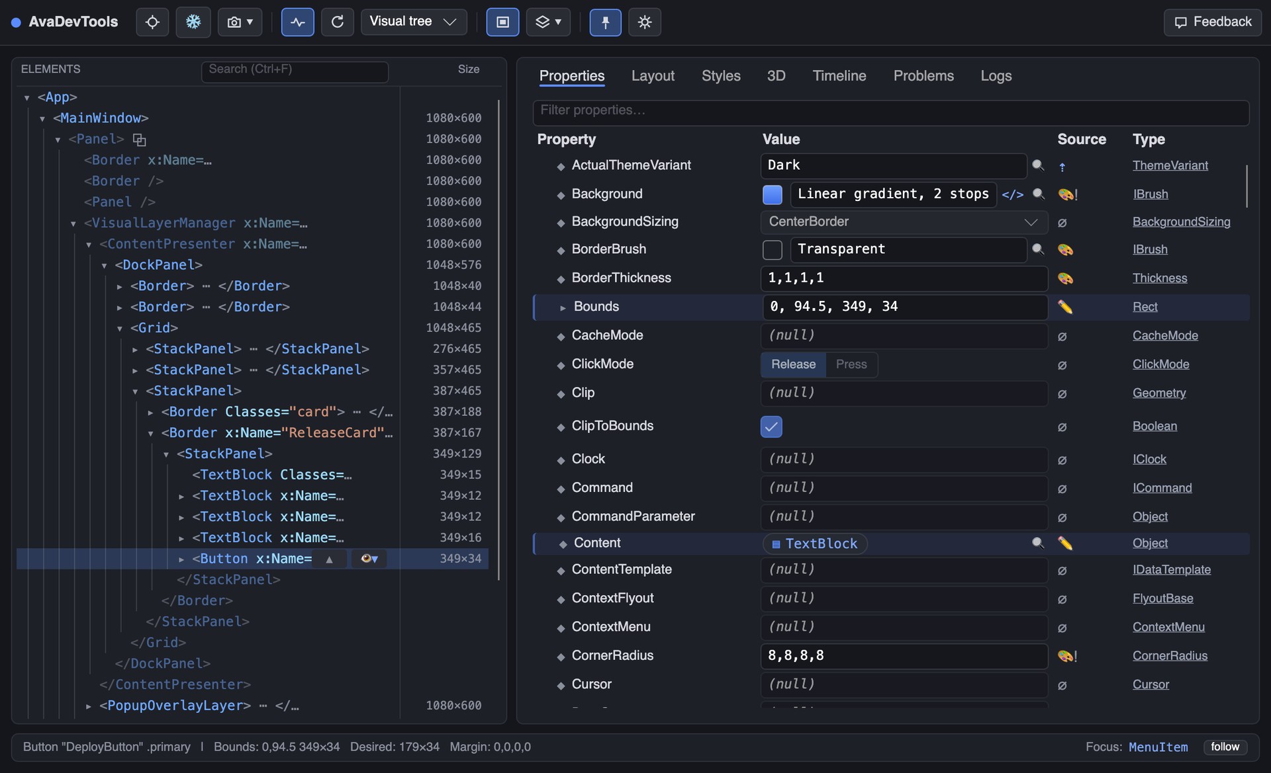Open the Timeline tab
The image size is (1271, 773).
pyautogui.click(x=839, y=76)
